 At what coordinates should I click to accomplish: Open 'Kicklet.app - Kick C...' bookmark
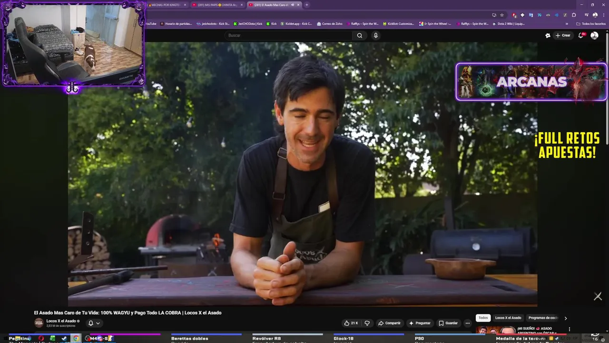[296, 24]
